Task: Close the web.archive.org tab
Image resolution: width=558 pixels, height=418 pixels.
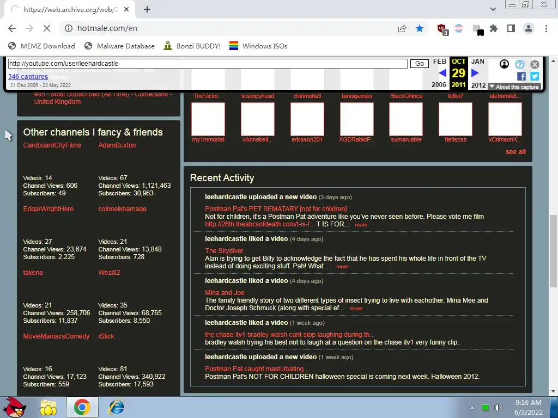Action: pos(126,10)
